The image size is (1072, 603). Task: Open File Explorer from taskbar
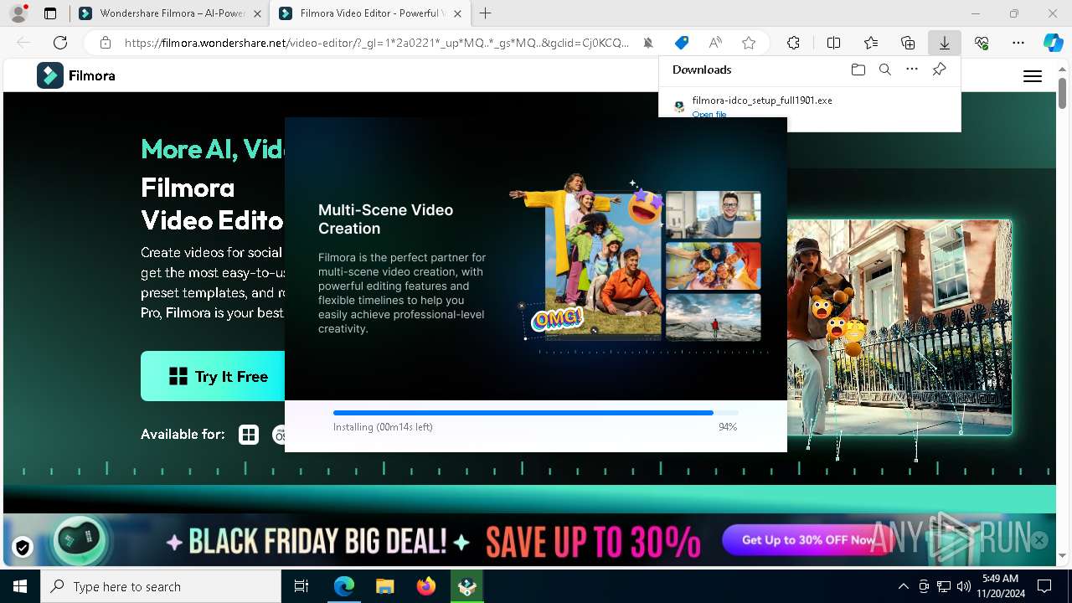point(385,586)
